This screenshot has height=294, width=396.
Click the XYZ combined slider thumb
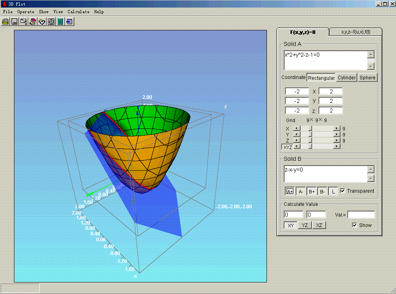coord(310,146)
